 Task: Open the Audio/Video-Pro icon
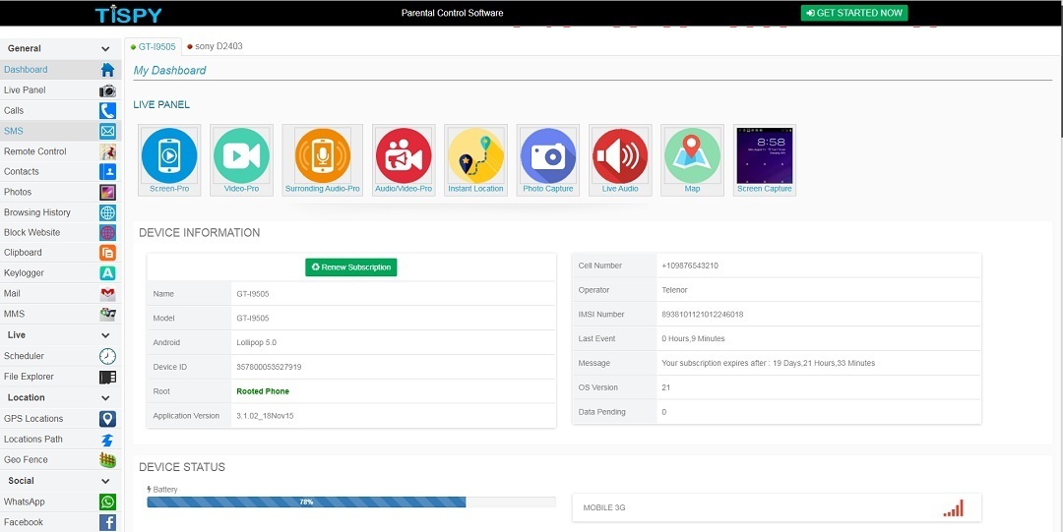[x=403, y=156]
